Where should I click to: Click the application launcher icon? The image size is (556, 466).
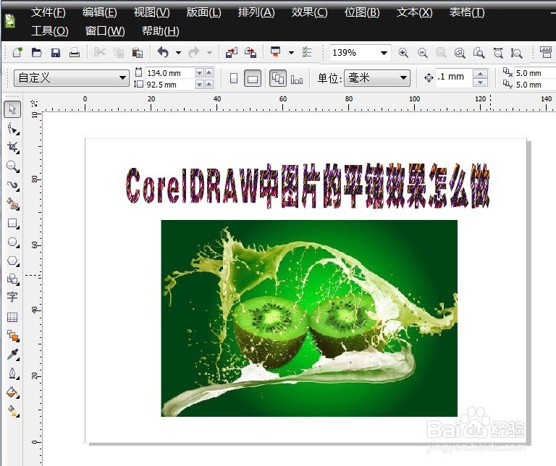pos(276,52)
